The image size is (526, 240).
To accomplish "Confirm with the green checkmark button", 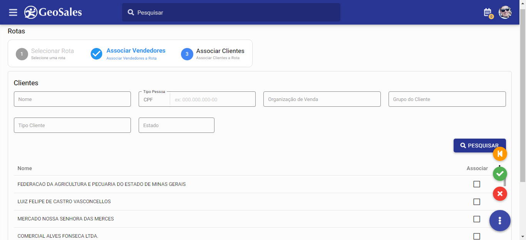I will tap(500, 174).
